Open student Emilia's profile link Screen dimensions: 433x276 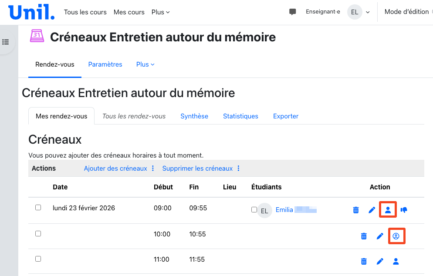tap(284, 210)
